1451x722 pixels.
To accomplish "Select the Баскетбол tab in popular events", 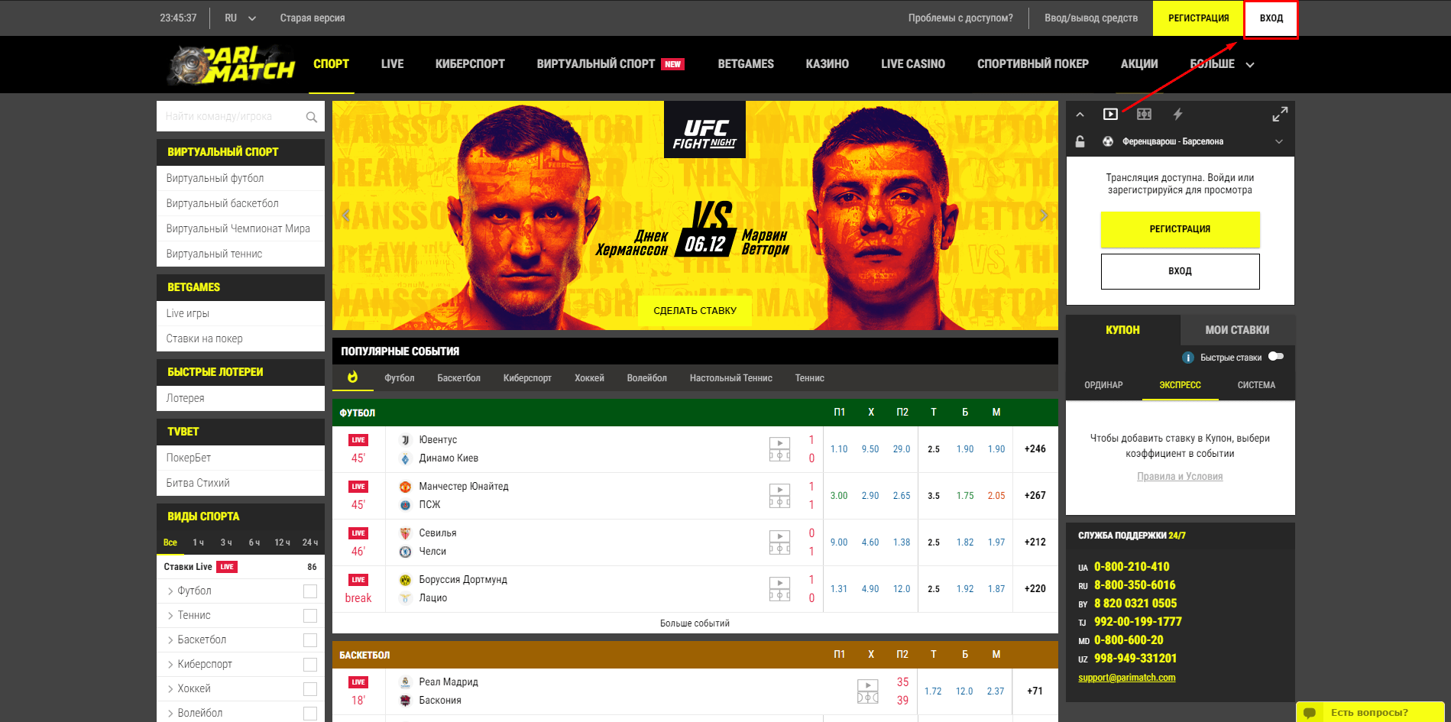I will click(458, 378).
